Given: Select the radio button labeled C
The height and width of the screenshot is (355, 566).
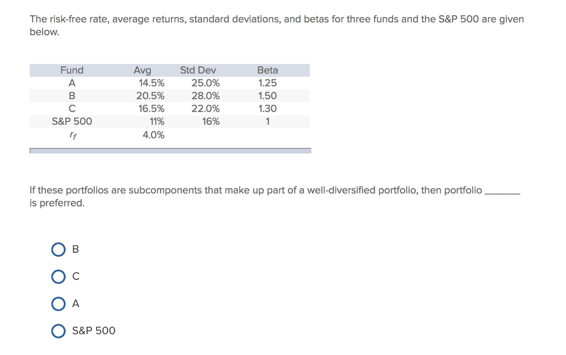Looking at the screenshot, I should click(x=59, y=277).
